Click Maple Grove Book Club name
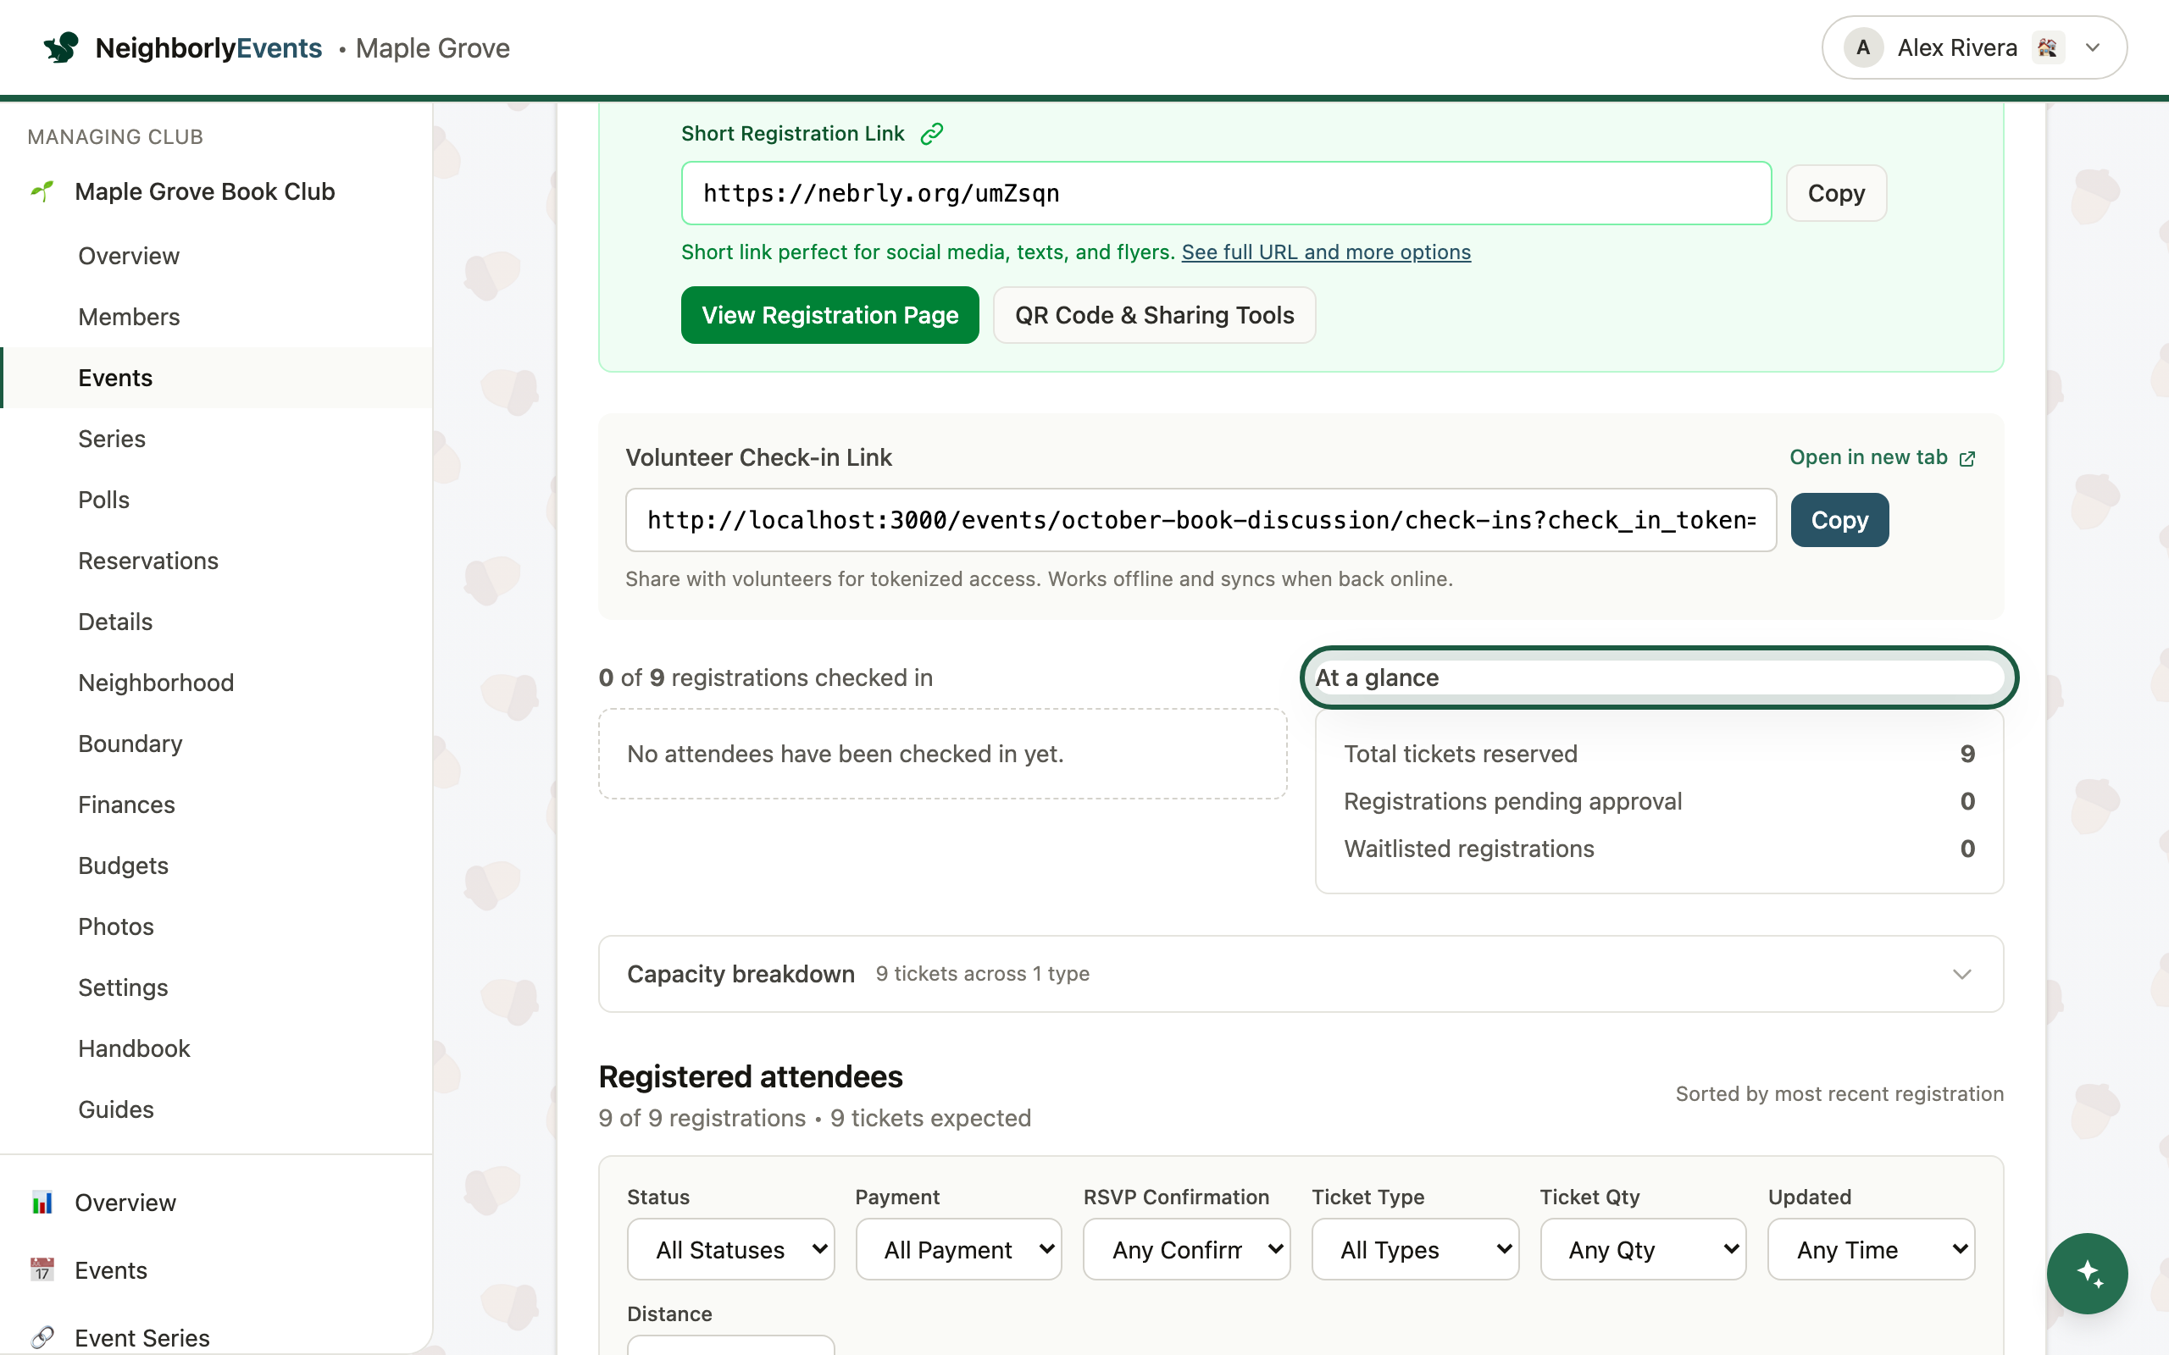This screenshot has width=2169, height=1355. (x=205, y=191)
